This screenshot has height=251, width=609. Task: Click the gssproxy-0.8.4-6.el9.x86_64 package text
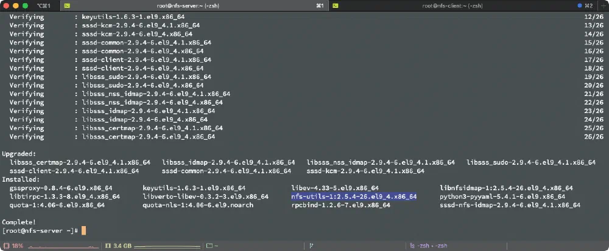pos(61,188)
